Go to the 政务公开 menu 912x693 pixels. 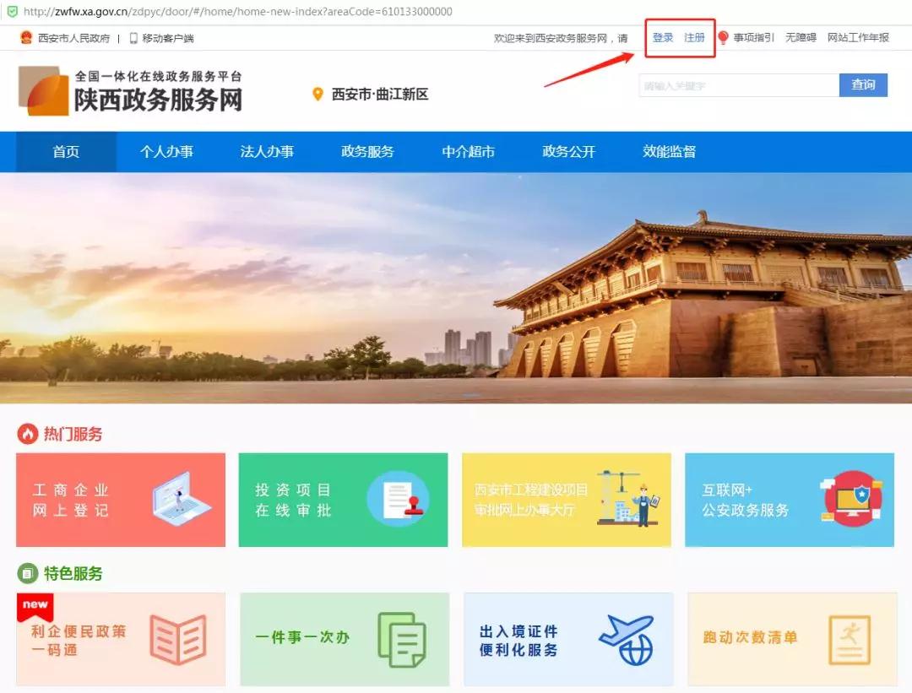click(x=568, y=152)
